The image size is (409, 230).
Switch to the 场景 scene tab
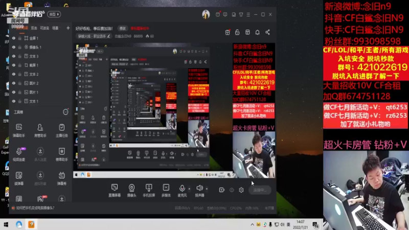click(55, 28)
